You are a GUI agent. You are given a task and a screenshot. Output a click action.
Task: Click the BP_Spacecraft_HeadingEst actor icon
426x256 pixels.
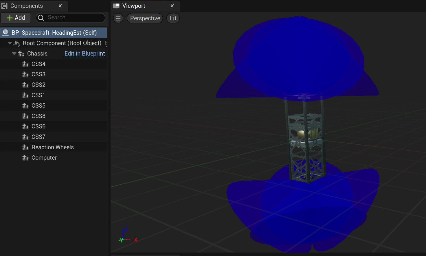coord(5,33)
